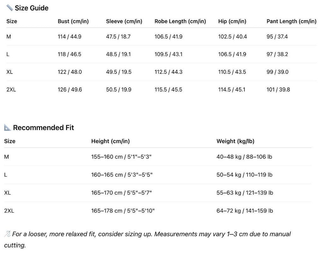Click the 160–165 cm height range cell

click(122, 175)
